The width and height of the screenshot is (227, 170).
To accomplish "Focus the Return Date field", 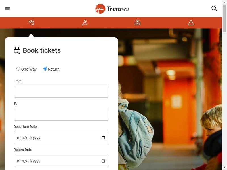I will tap(61, 161).
